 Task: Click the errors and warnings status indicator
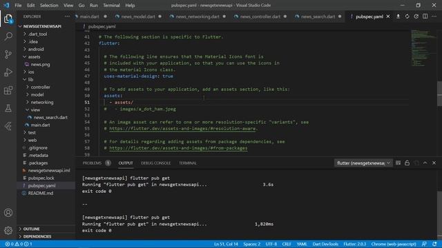(19, 244)
